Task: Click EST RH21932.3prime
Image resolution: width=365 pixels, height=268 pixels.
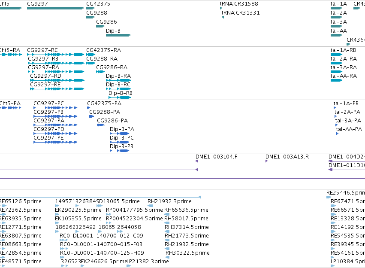Action: click(151, 206)
